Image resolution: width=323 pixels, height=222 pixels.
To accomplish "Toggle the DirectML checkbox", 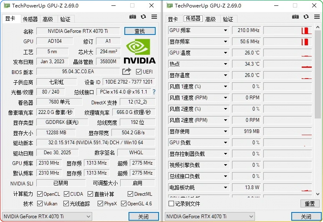I will [130, 194].
